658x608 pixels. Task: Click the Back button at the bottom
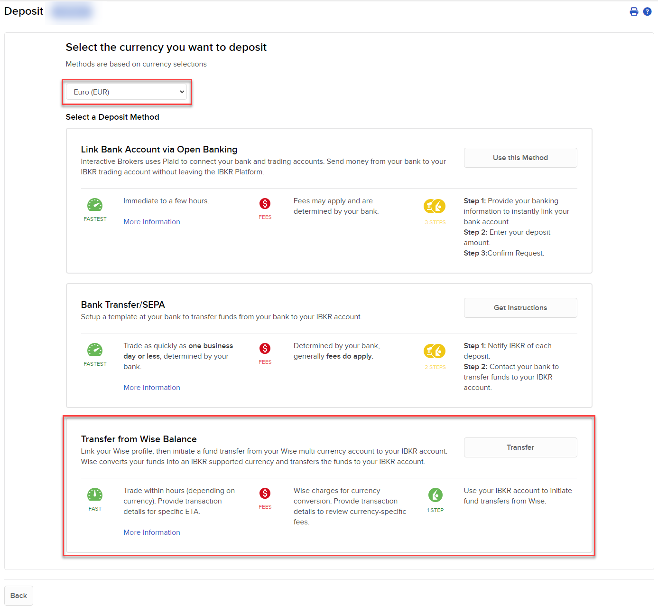pyautogui.click(x=18, y=595)
